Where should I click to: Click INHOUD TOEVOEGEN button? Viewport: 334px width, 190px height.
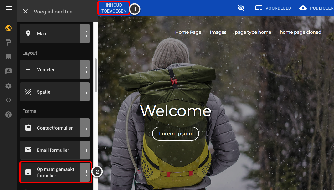pyautogui.click(x=114, y=8)
